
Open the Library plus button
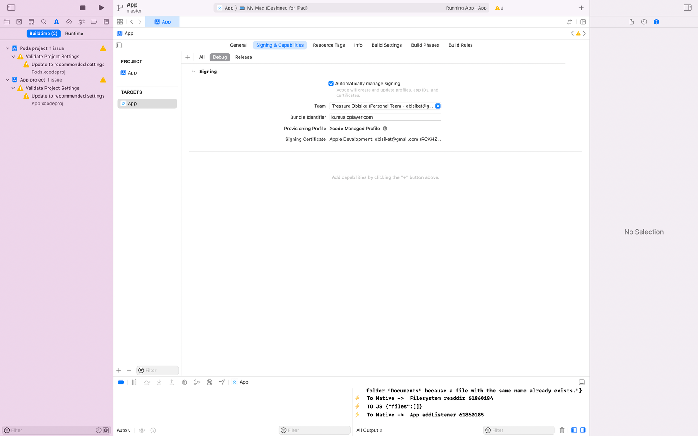(581, 8)
